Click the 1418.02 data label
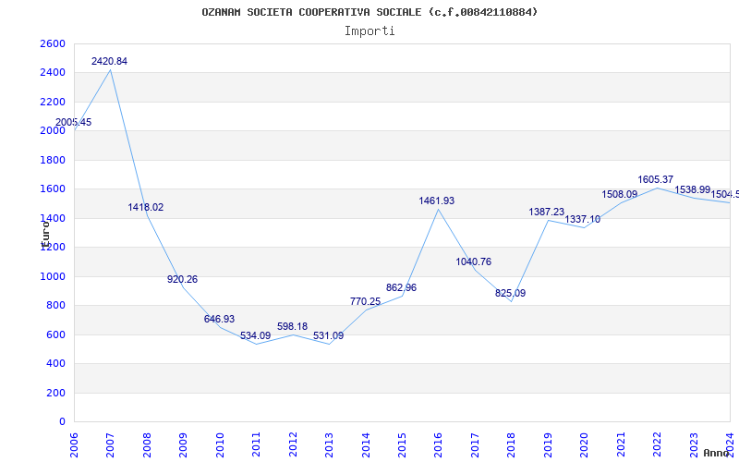The width and height of the screenshot is (739, 462). click(146, 207)
